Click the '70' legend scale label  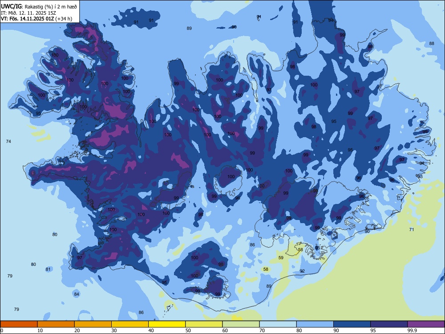point(262,330)
